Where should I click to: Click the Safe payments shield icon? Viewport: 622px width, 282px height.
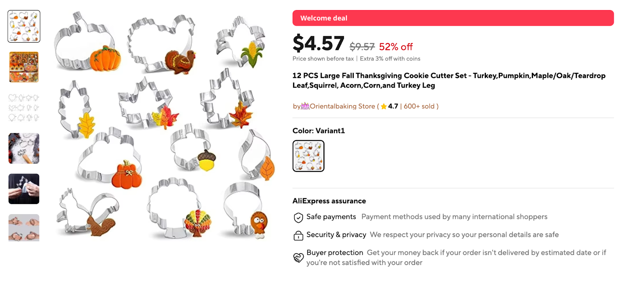tap(298, 217)
